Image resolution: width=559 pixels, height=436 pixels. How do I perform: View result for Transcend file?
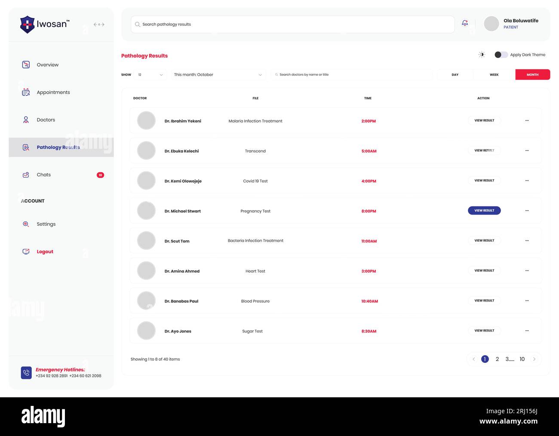point(484,150)
